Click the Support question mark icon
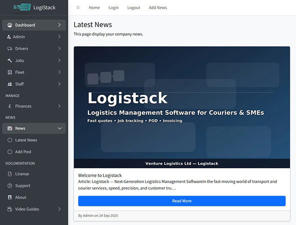296x225 pixels. [x=10, y=186]
